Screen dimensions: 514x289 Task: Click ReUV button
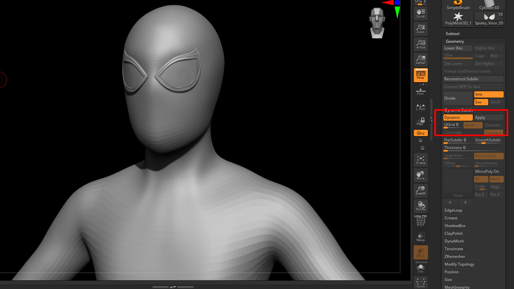point(496,102)
